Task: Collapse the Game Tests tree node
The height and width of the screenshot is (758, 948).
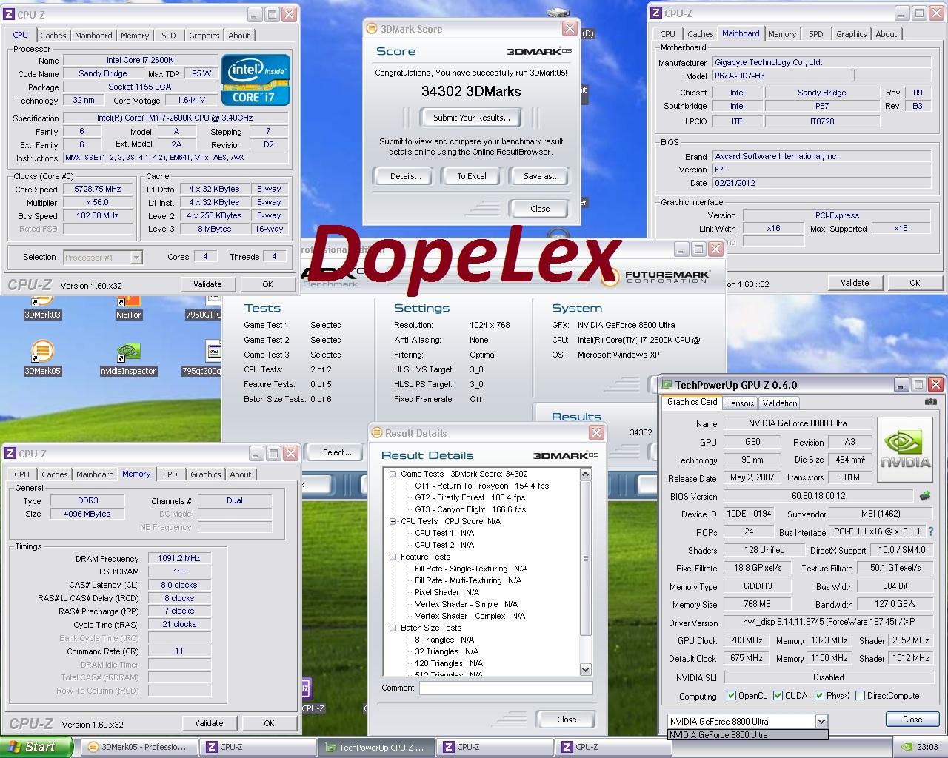Action: [x=393, y=474]
